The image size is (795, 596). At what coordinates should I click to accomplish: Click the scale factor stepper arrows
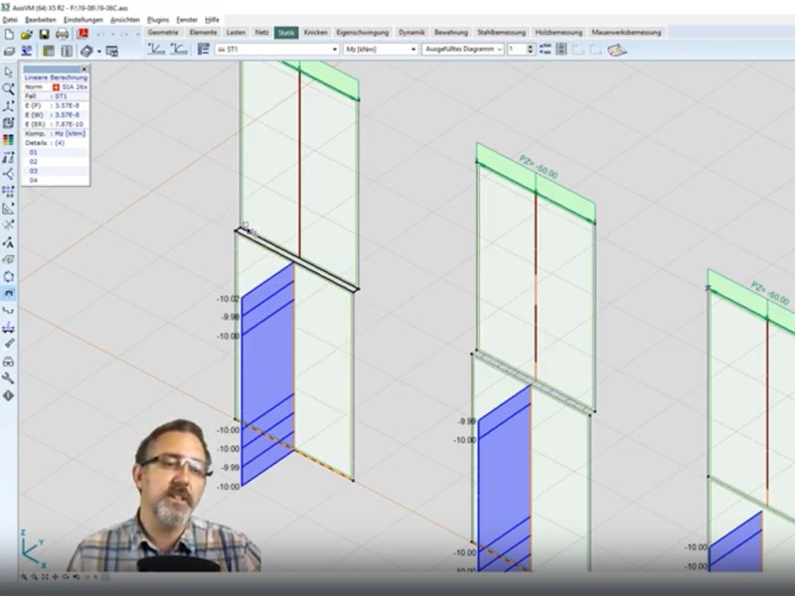point(531,49)
